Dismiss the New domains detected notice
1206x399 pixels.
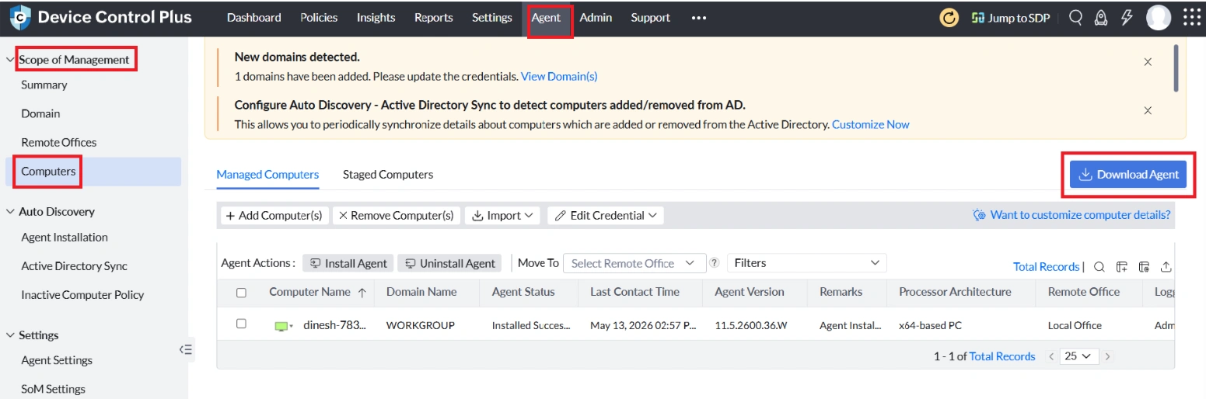coord(1148,62)
